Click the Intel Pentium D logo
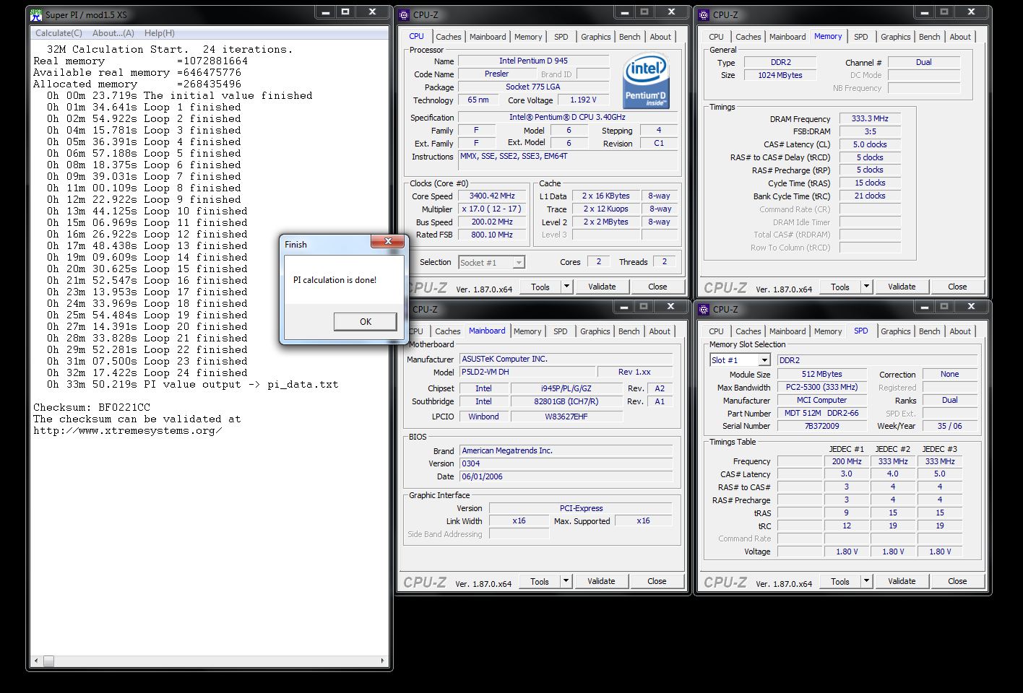 tap(646, 81)
